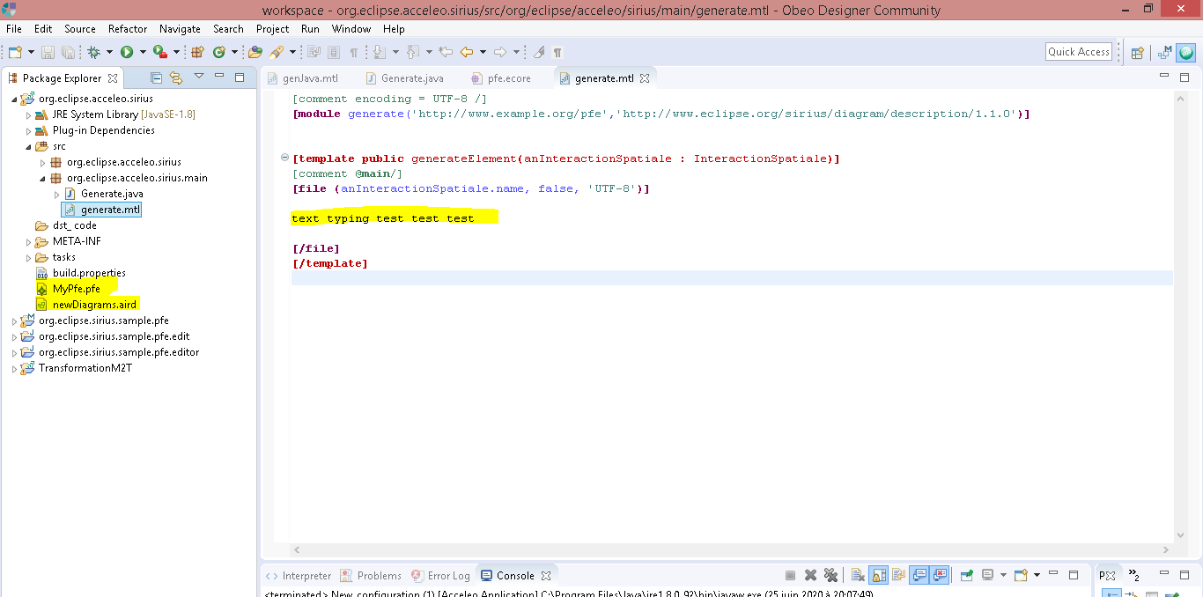
Task: Toggle Mark Occurrences highlighter icon
Action: click(x=539, y=52)
